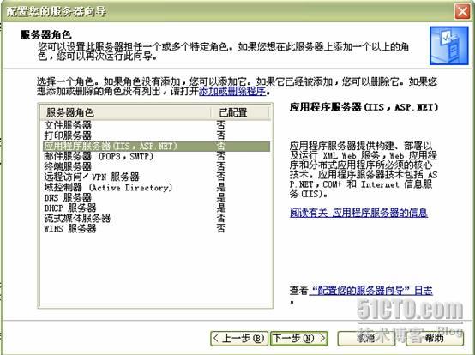Select the 终端服务器 role row
475x355 pixels.
(156, 166)
